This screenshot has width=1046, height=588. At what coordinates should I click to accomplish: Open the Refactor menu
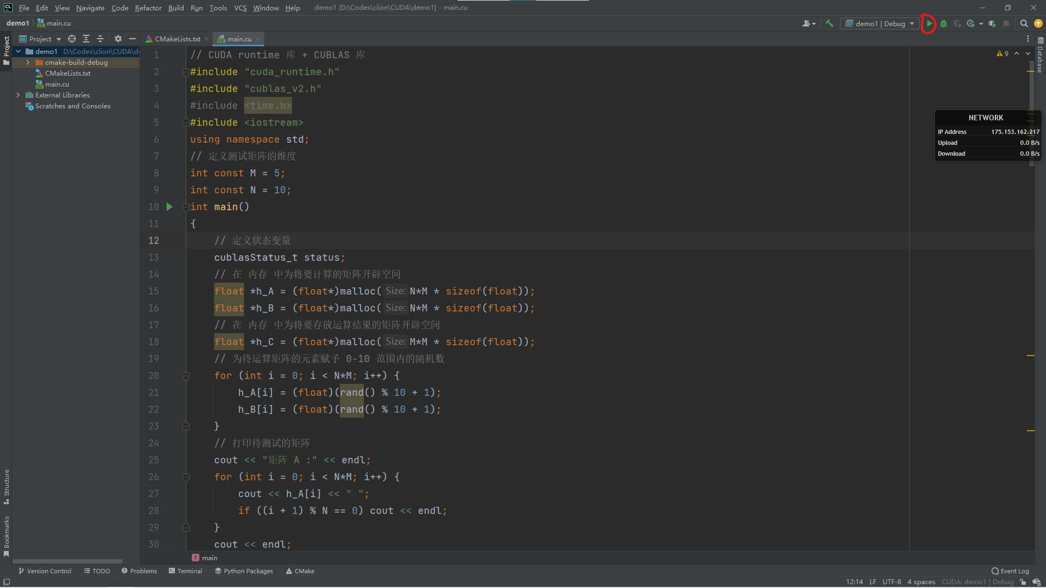[148, 8]
